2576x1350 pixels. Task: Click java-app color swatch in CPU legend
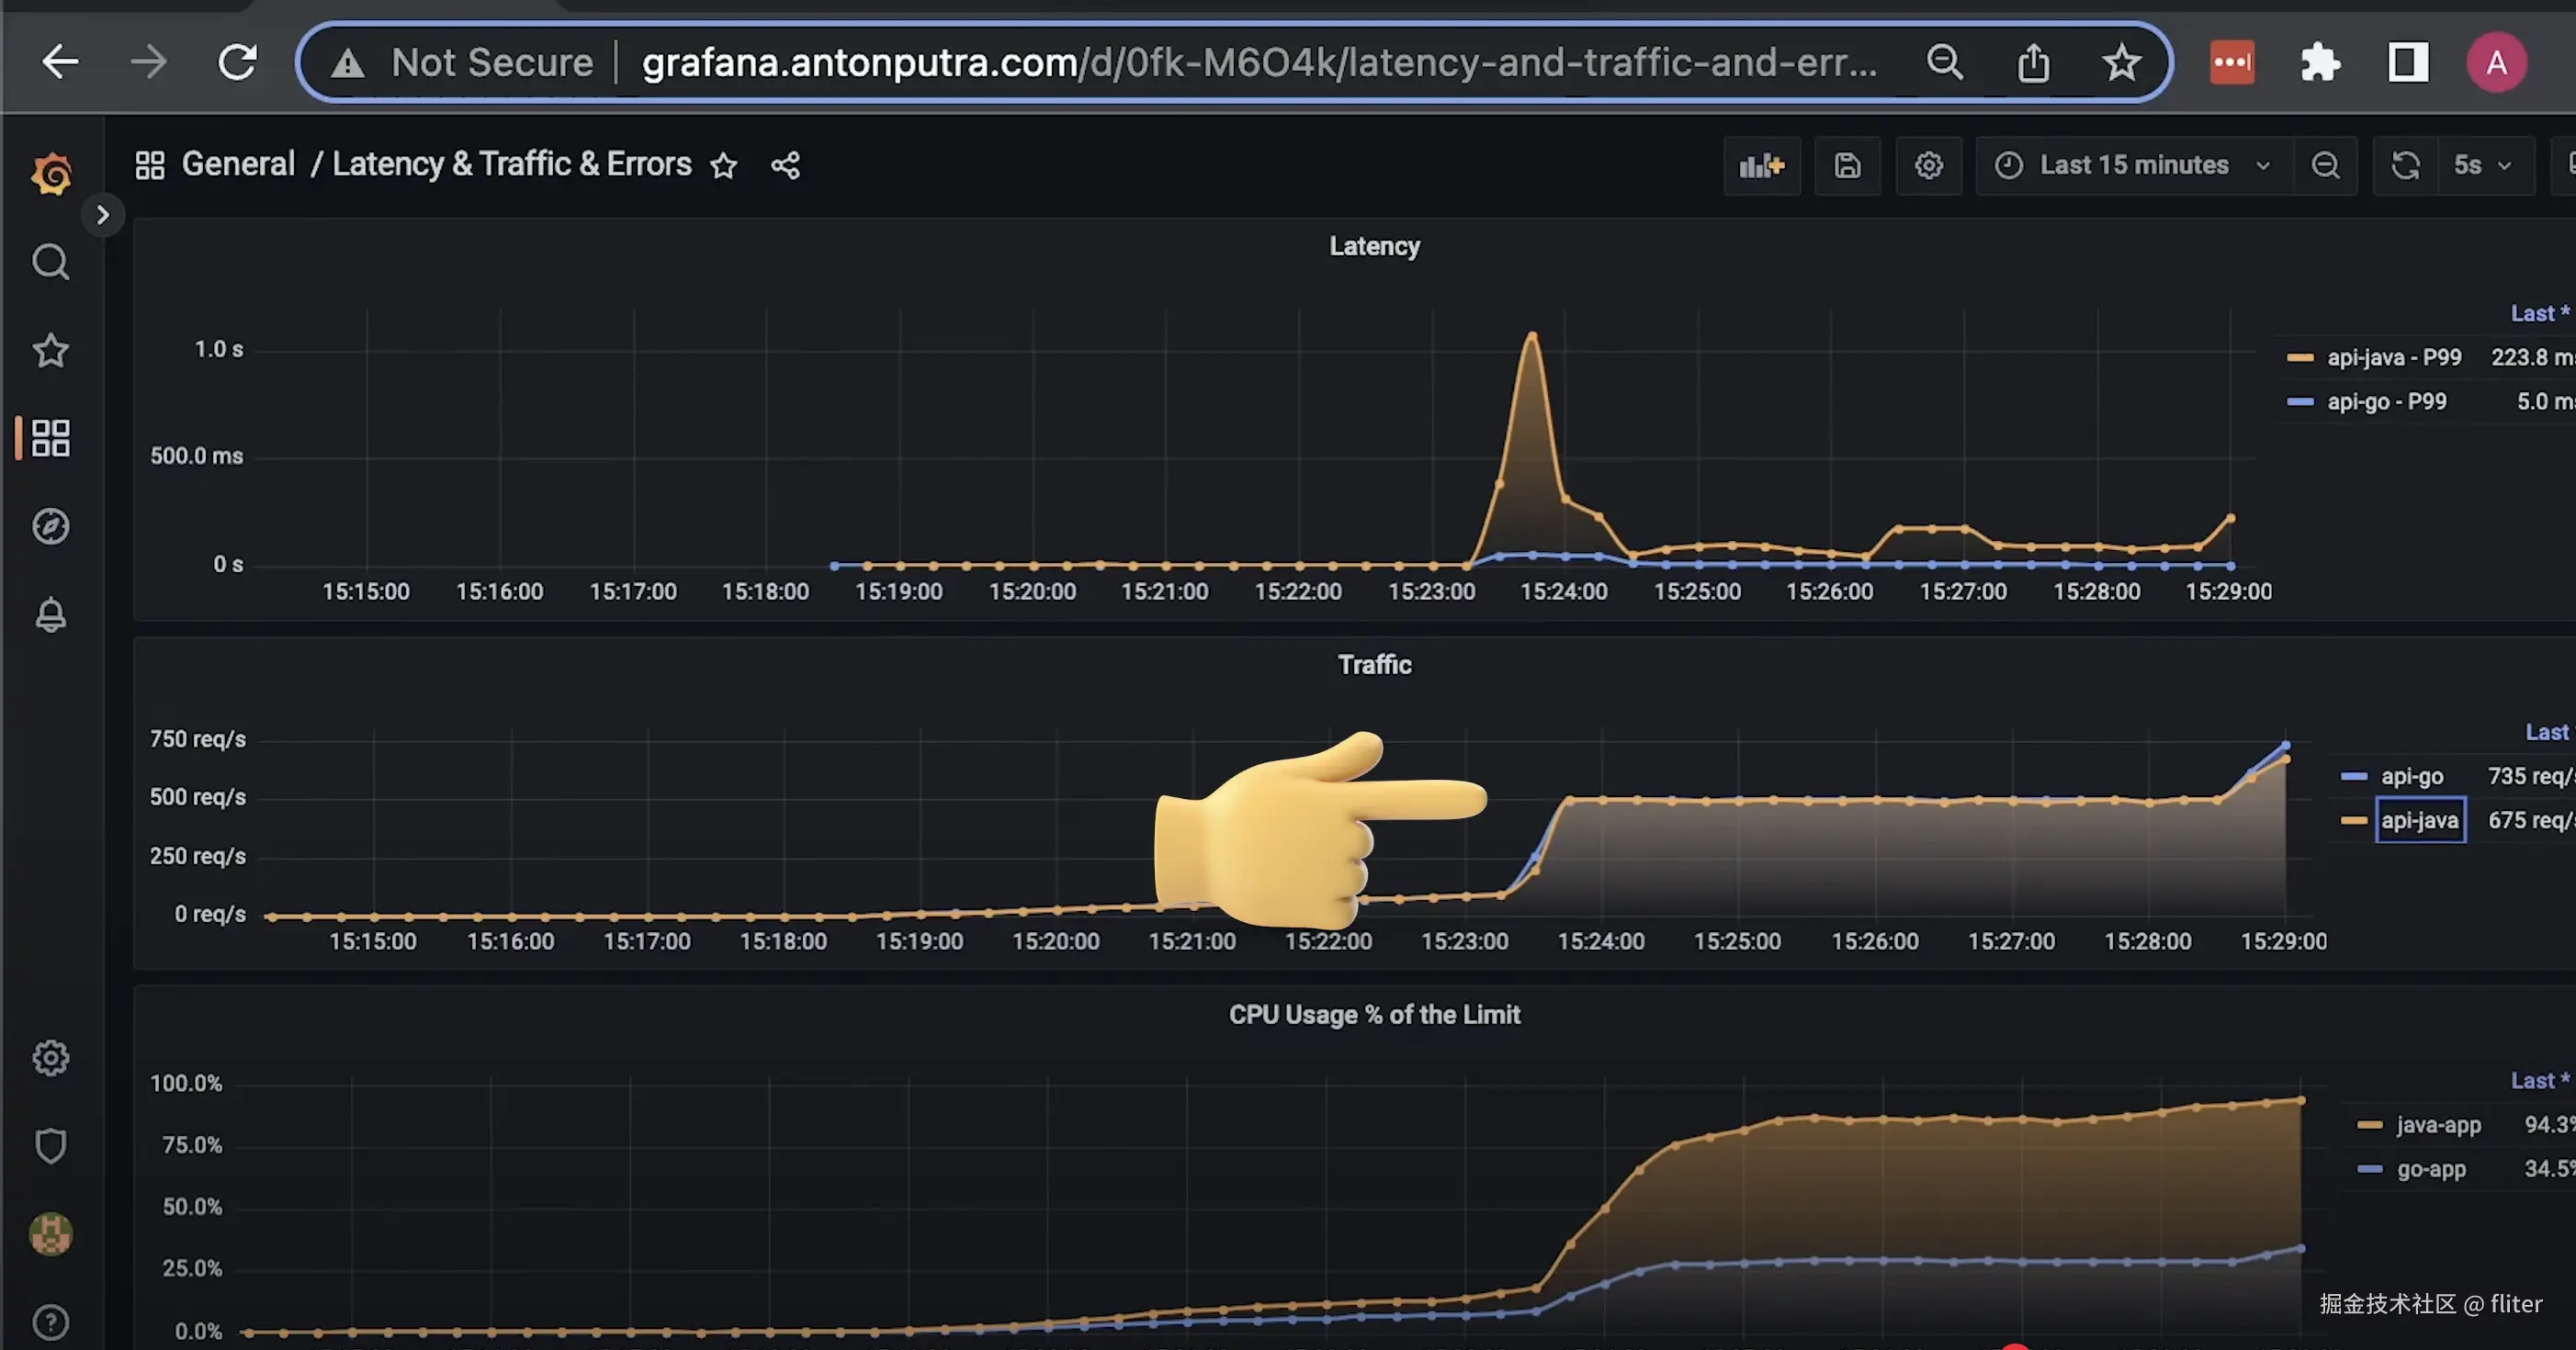tap(2369, 1125)
